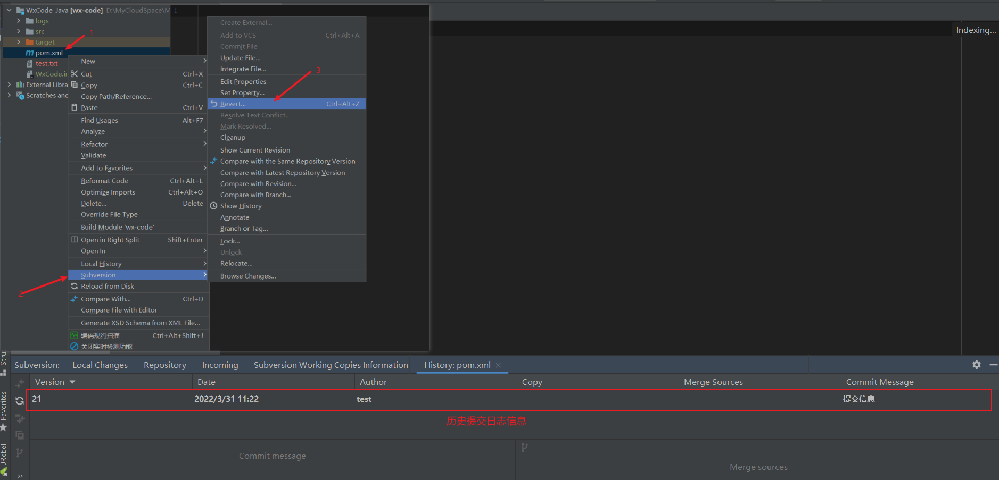Click the Date column header
The width and height of the screenshot is (999, 480).
(x=273, y=382)
